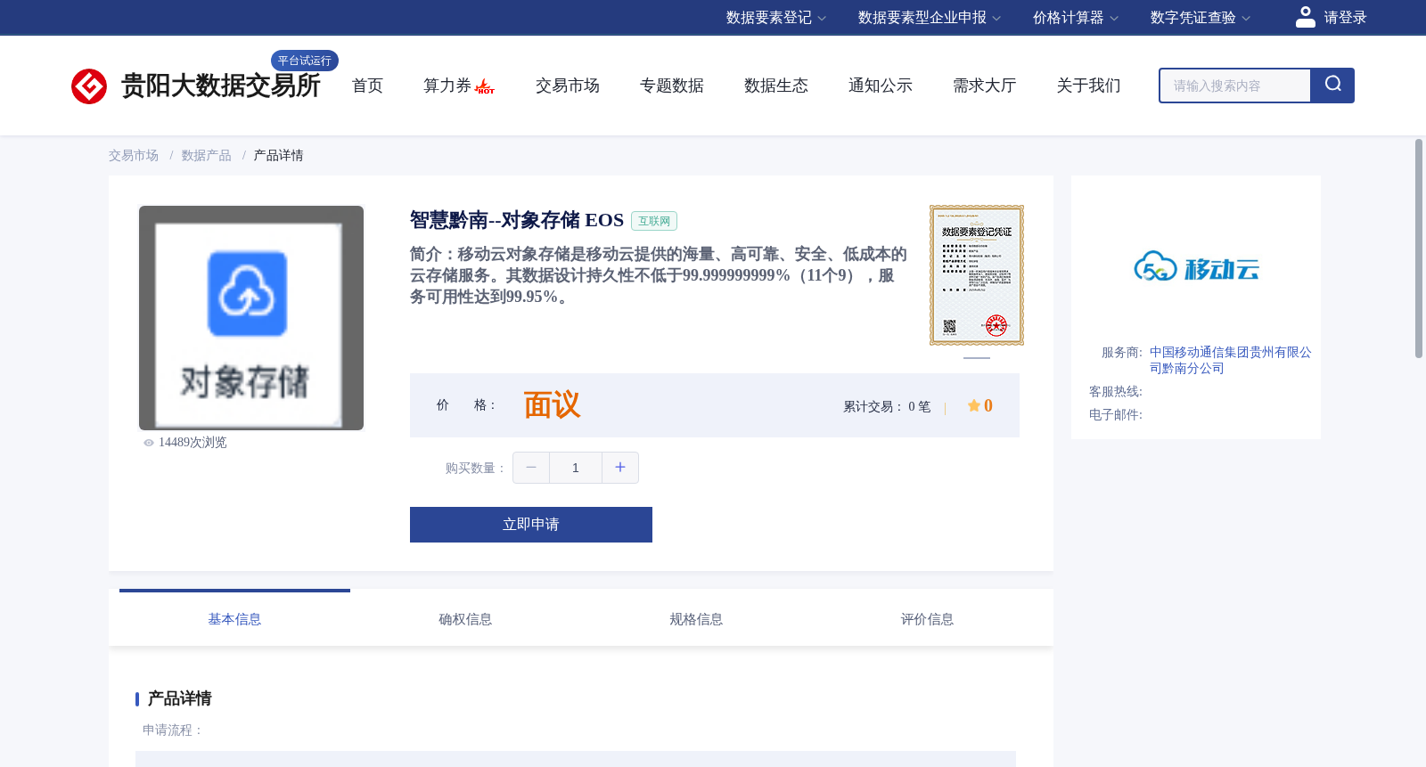This screenshot has height=767, width=1426.
Task: Click the 客服热线 label
Action: point(1116,392)
